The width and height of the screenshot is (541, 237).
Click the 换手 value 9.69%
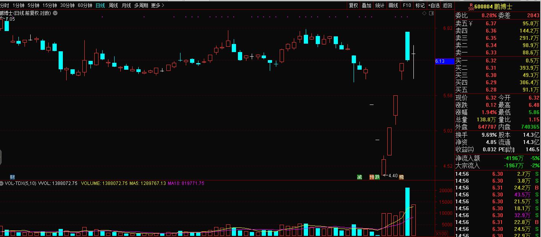point(489,135)
